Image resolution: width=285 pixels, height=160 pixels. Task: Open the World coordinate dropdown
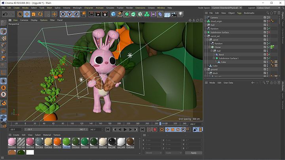click(154, 153)
